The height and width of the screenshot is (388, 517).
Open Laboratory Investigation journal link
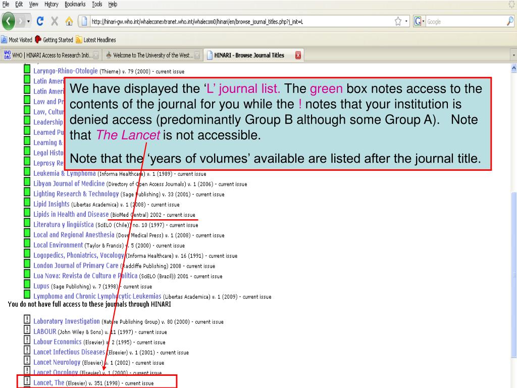pos(67,321)
